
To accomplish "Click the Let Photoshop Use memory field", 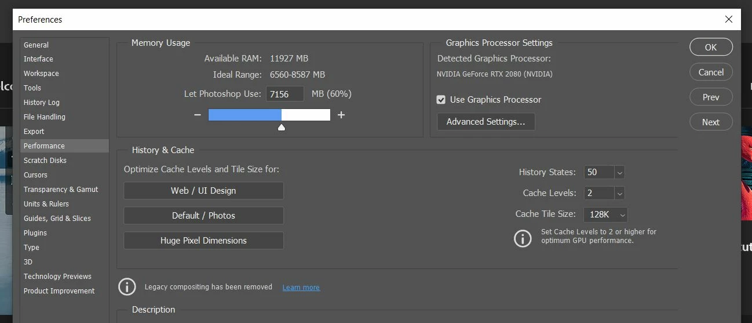I will pos(285,94).
